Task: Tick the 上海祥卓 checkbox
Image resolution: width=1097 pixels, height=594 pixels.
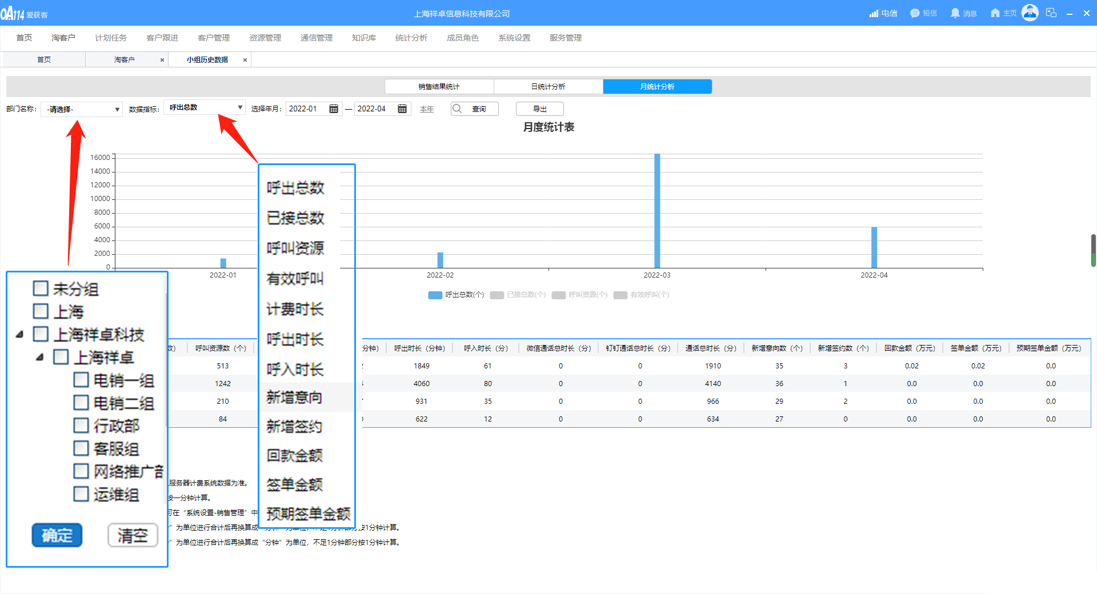Action: (x=61, y=357)
